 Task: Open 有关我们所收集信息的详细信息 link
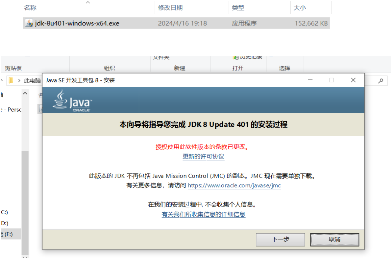(204, 214)
